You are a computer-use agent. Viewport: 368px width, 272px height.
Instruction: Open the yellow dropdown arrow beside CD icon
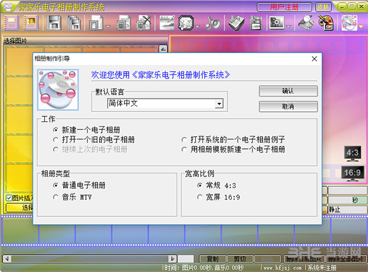[x=361, y=26]
